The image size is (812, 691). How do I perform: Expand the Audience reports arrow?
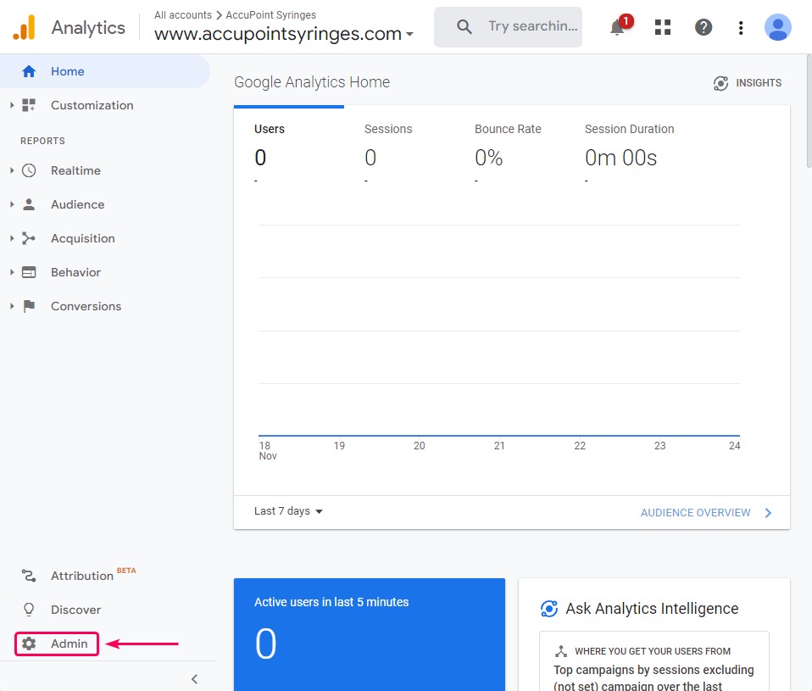[x=11, y=204]
